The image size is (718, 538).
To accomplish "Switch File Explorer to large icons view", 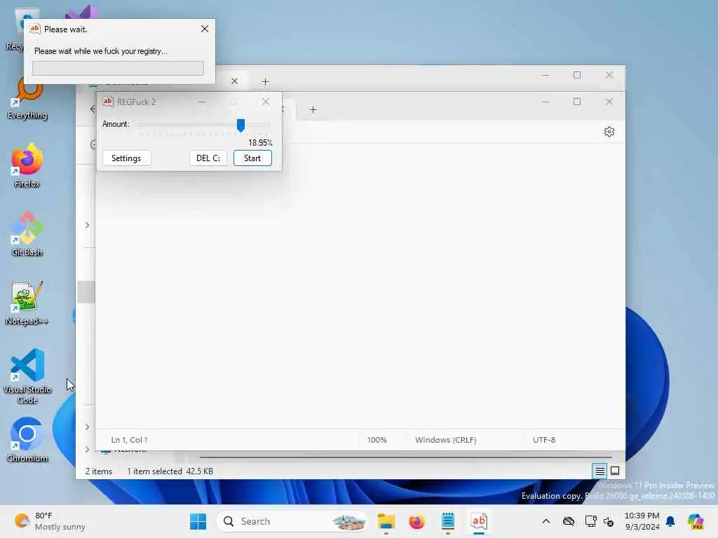I will tap(615, 471).
